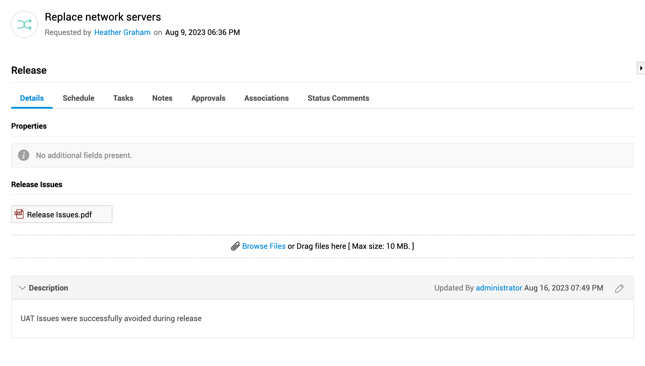Click the 'Replace network servers' title
Screen dimensions: 645x366
[x=103, y=17]
